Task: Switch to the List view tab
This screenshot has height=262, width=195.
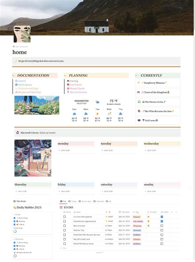Action: tap(63, 202)
